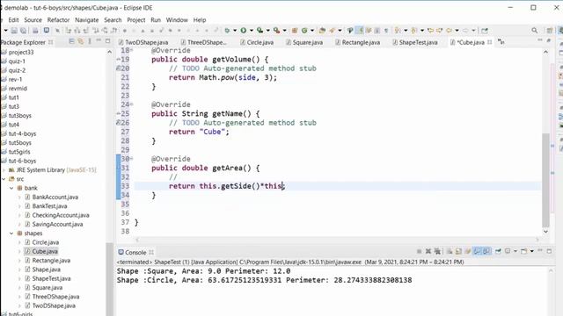Select BankAccount.java in the tree

pyautogui.click(x=55, y=197)
